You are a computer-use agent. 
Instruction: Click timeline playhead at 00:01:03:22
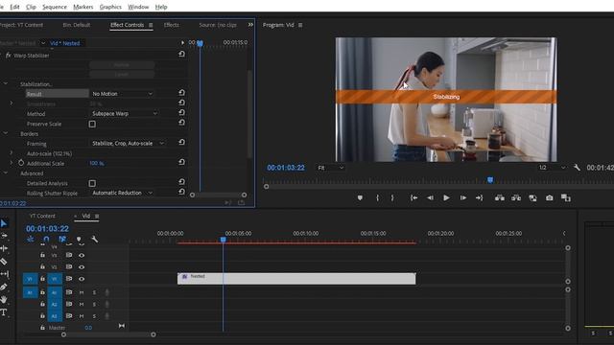[x=223, y=240]
